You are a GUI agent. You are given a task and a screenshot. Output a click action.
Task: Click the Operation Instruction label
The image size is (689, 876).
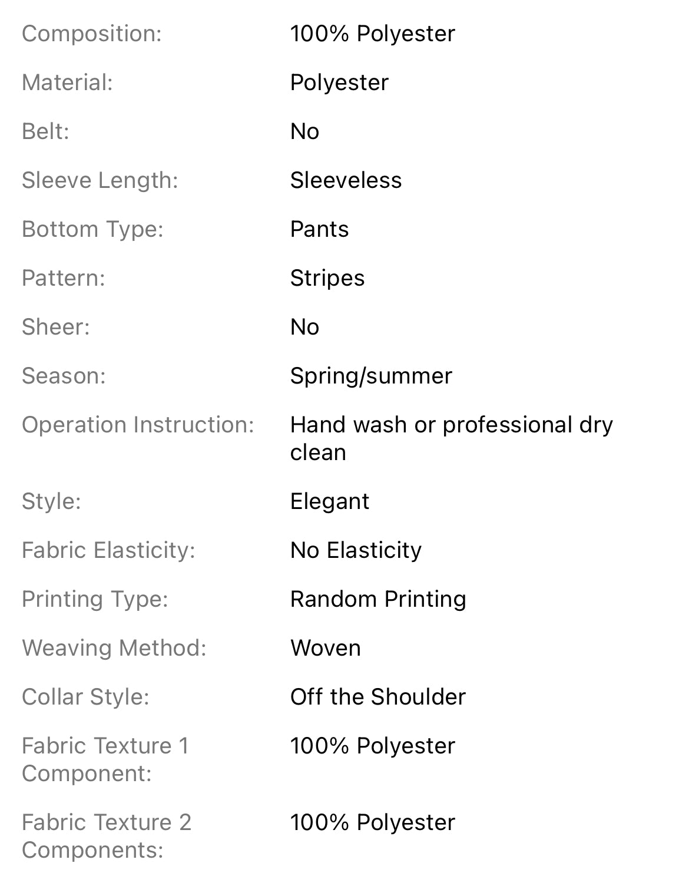pos(138,425)
